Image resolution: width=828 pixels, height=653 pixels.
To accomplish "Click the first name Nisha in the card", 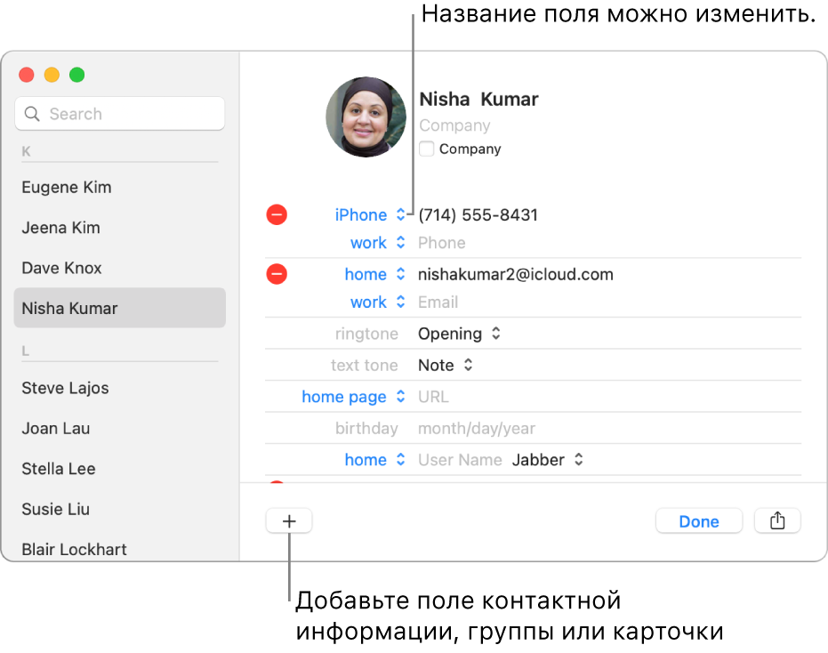I will click(x=444, y=99).
